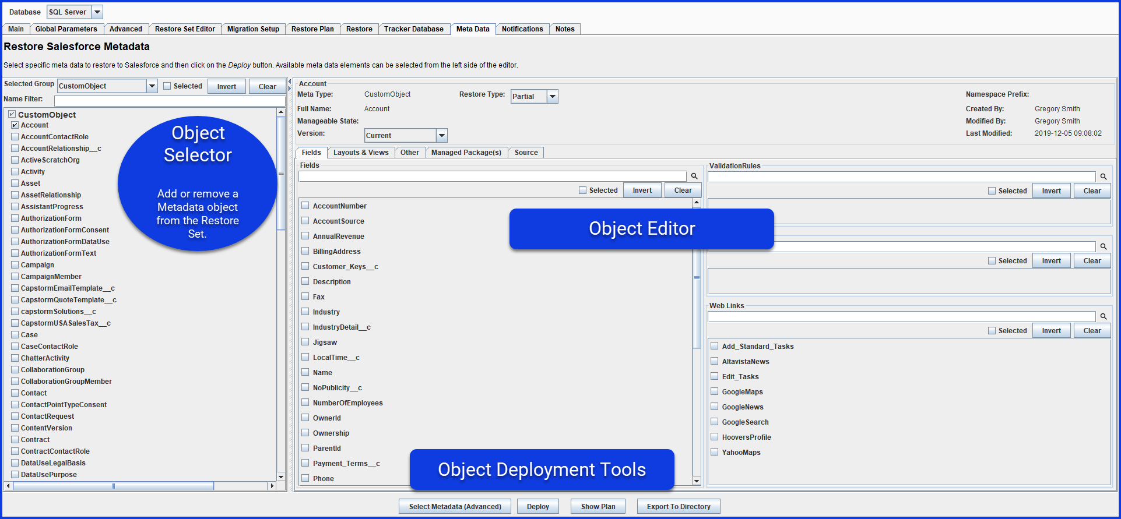
Task: Click the Deploy button
Action: [538, 506]
